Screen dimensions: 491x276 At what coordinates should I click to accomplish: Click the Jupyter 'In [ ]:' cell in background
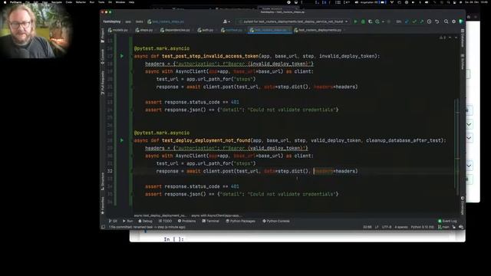[x=174, y=239]
